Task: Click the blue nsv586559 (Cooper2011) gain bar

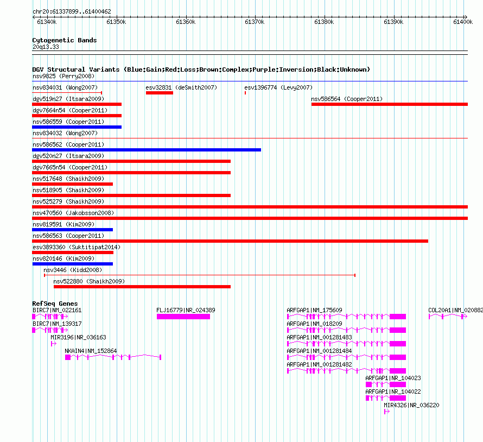Action: 77,127
